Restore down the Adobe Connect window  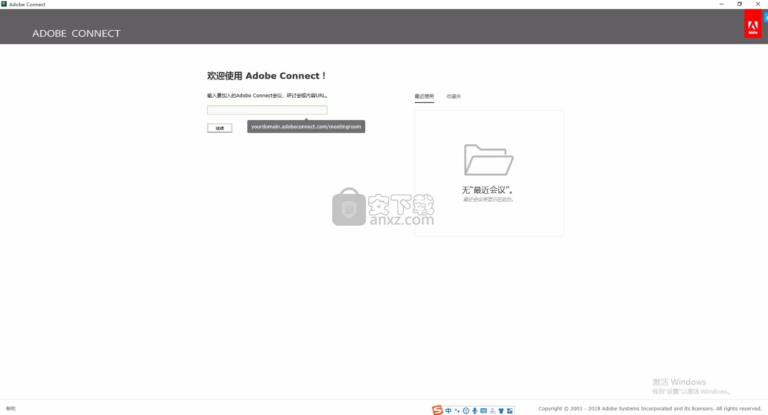(x=740, y=4)
